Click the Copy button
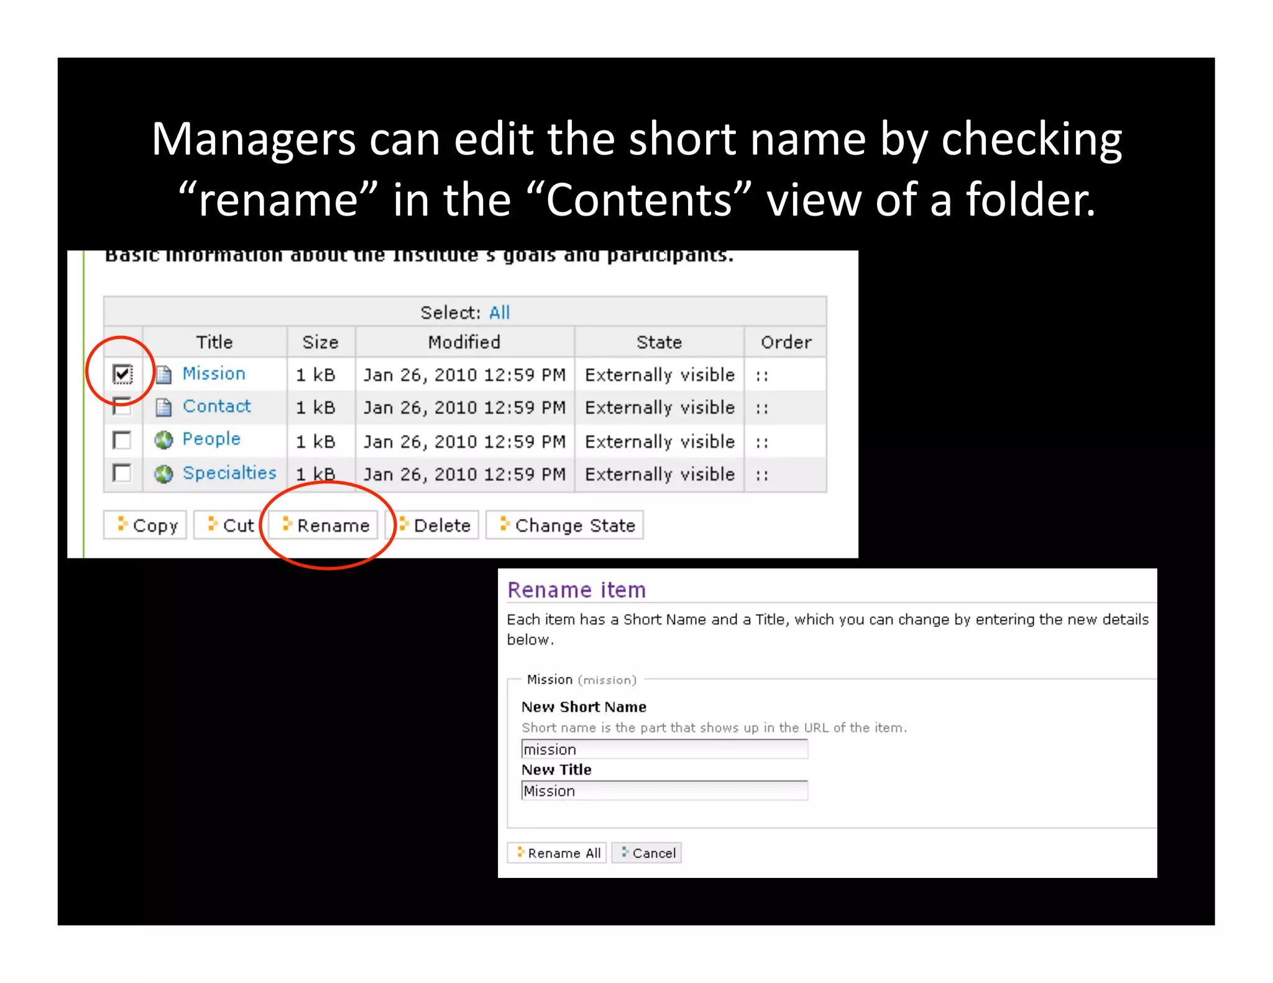This screenshot has width=1273, height=983. (x=145, y=525)
